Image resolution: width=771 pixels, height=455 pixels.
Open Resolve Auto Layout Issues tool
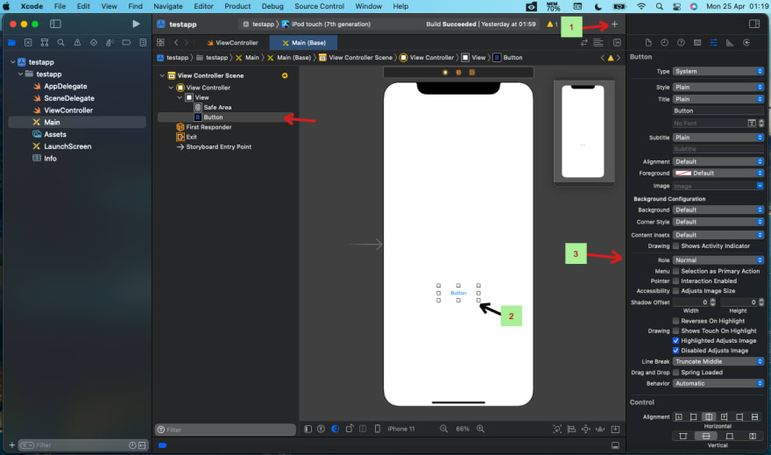pyautogui.click(x=600, y=429)
